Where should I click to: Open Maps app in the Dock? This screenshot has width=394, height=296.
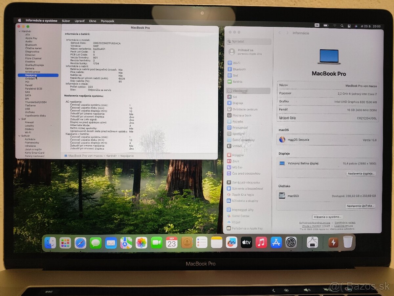point(126,243)
